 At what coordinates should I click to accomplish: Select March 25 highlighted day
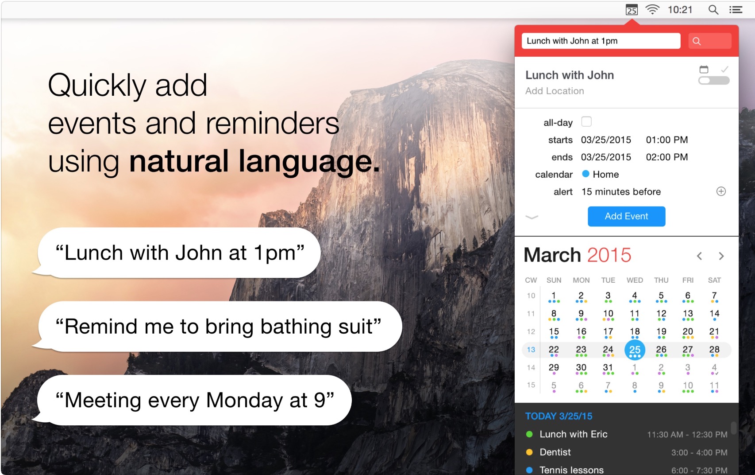tap(635, 350)
